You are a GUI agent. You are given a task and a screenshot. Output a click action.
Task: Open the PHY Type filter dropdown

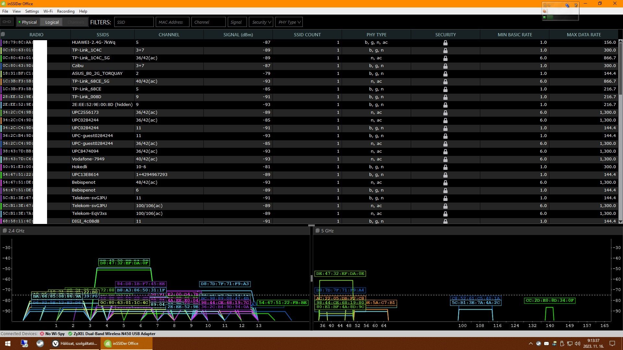(289, 22)
